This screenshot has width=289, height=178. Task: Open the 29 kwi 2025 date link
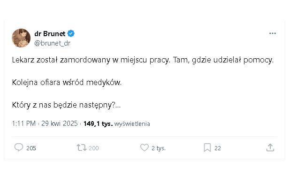click(59, 124)
